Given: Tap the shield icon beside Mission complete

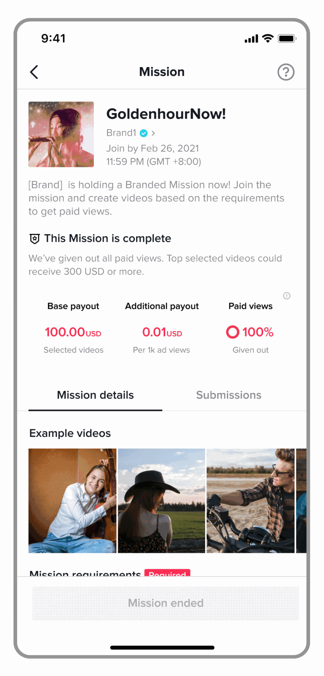Looking at the screenshot, I should tap(35, 239).
